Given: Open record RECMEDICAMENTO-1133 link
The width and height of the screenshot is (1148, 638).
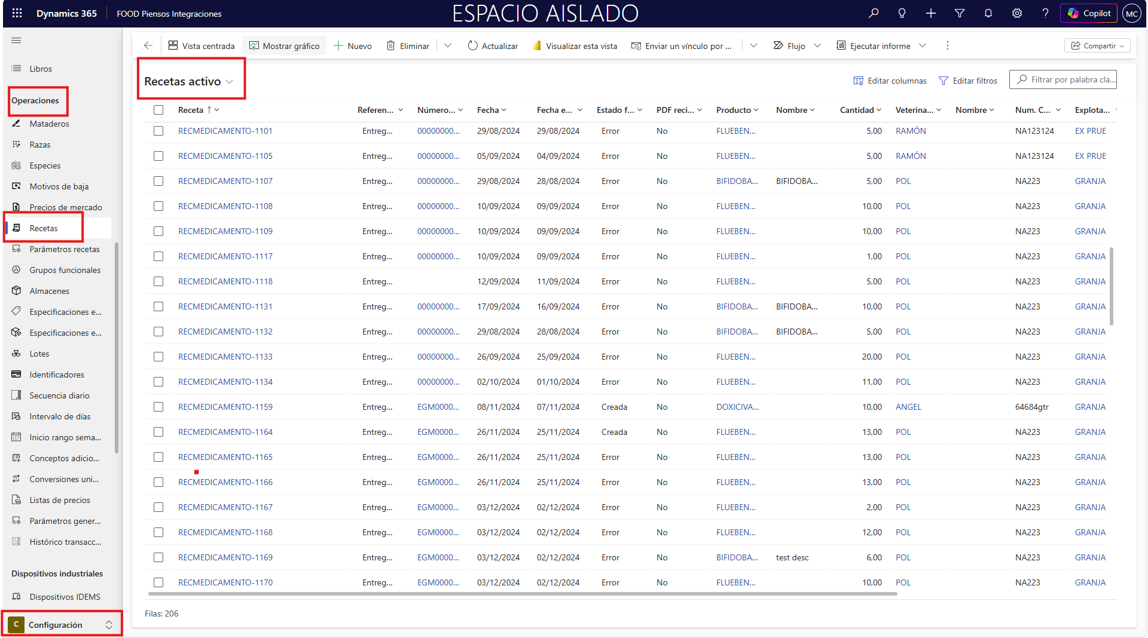Looking at the screenshot, I should click(225, 357).
